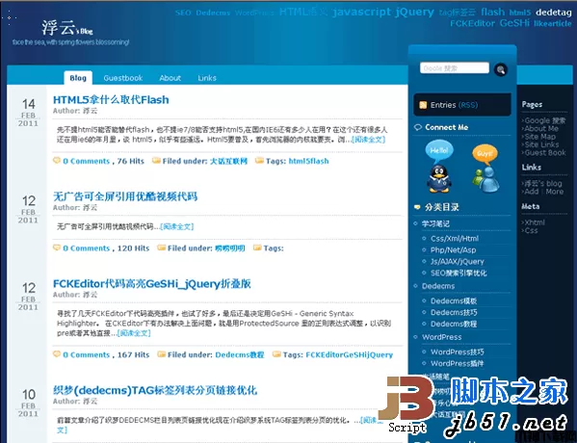The height and width of the screenshot is (443, 577).
Task: Click the QQ penguin Hello icon
Action: [x=439, y=167]
